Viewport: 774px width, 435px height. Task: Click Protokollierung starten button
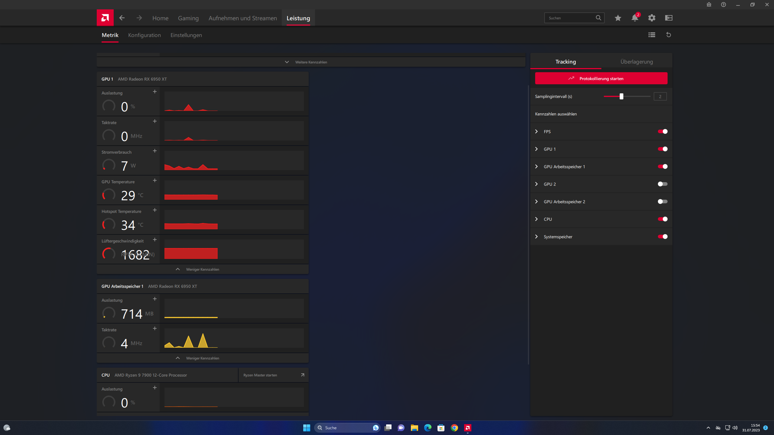pyautogui.click(x=601, y=79)
